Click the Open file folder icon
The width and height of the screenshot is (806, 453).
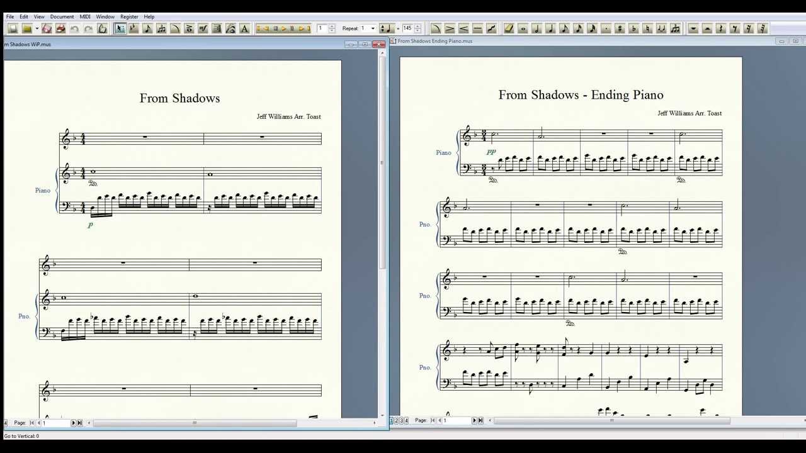[x=27, y=28]
